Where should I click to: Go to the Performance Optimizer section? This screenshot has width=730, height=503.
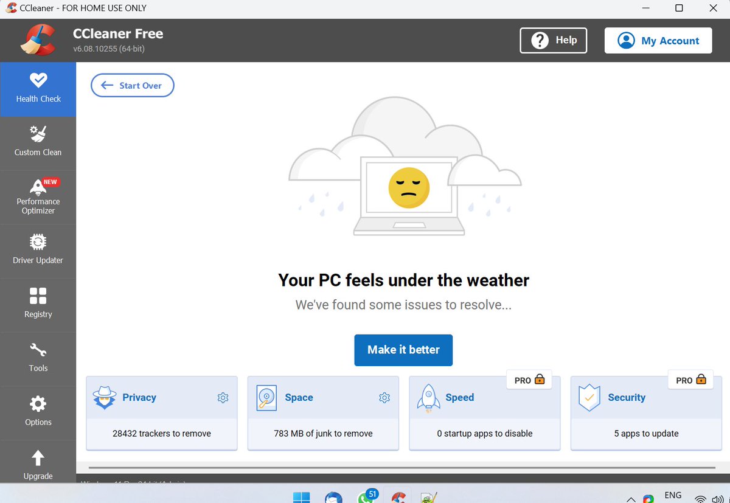[38, 197]
